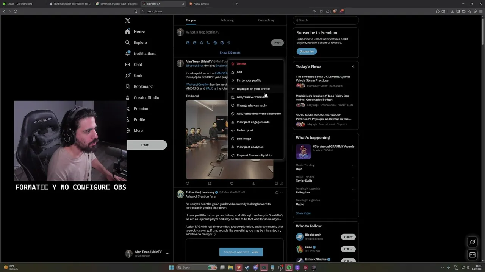
Task: Switch to the Following tab
Action: [227, 20]
